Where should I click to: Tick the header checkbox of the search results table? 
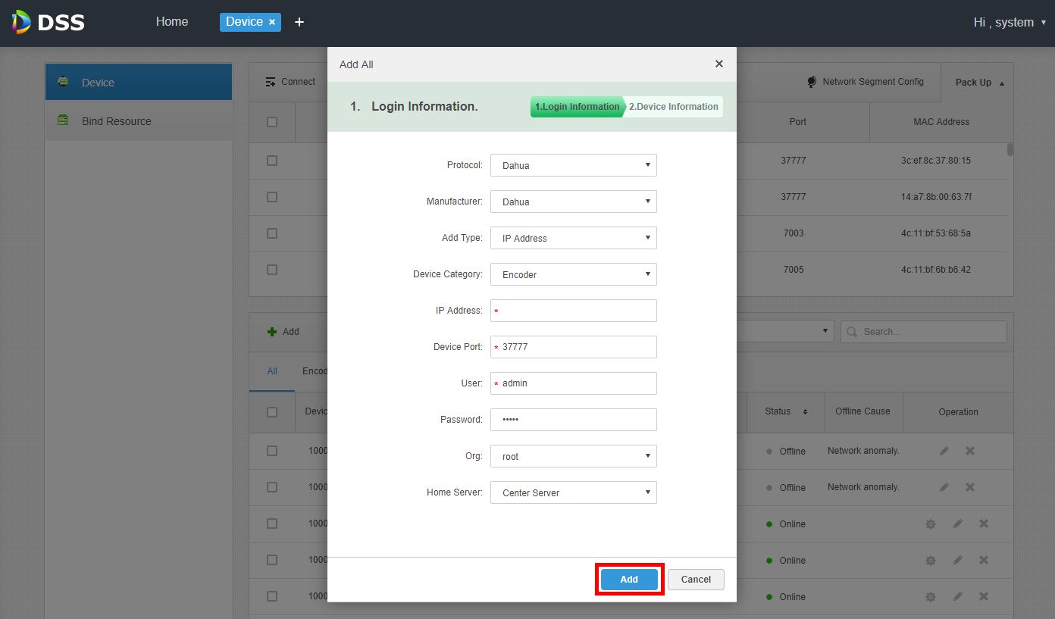pyautogui.click(x=272, y=121)
